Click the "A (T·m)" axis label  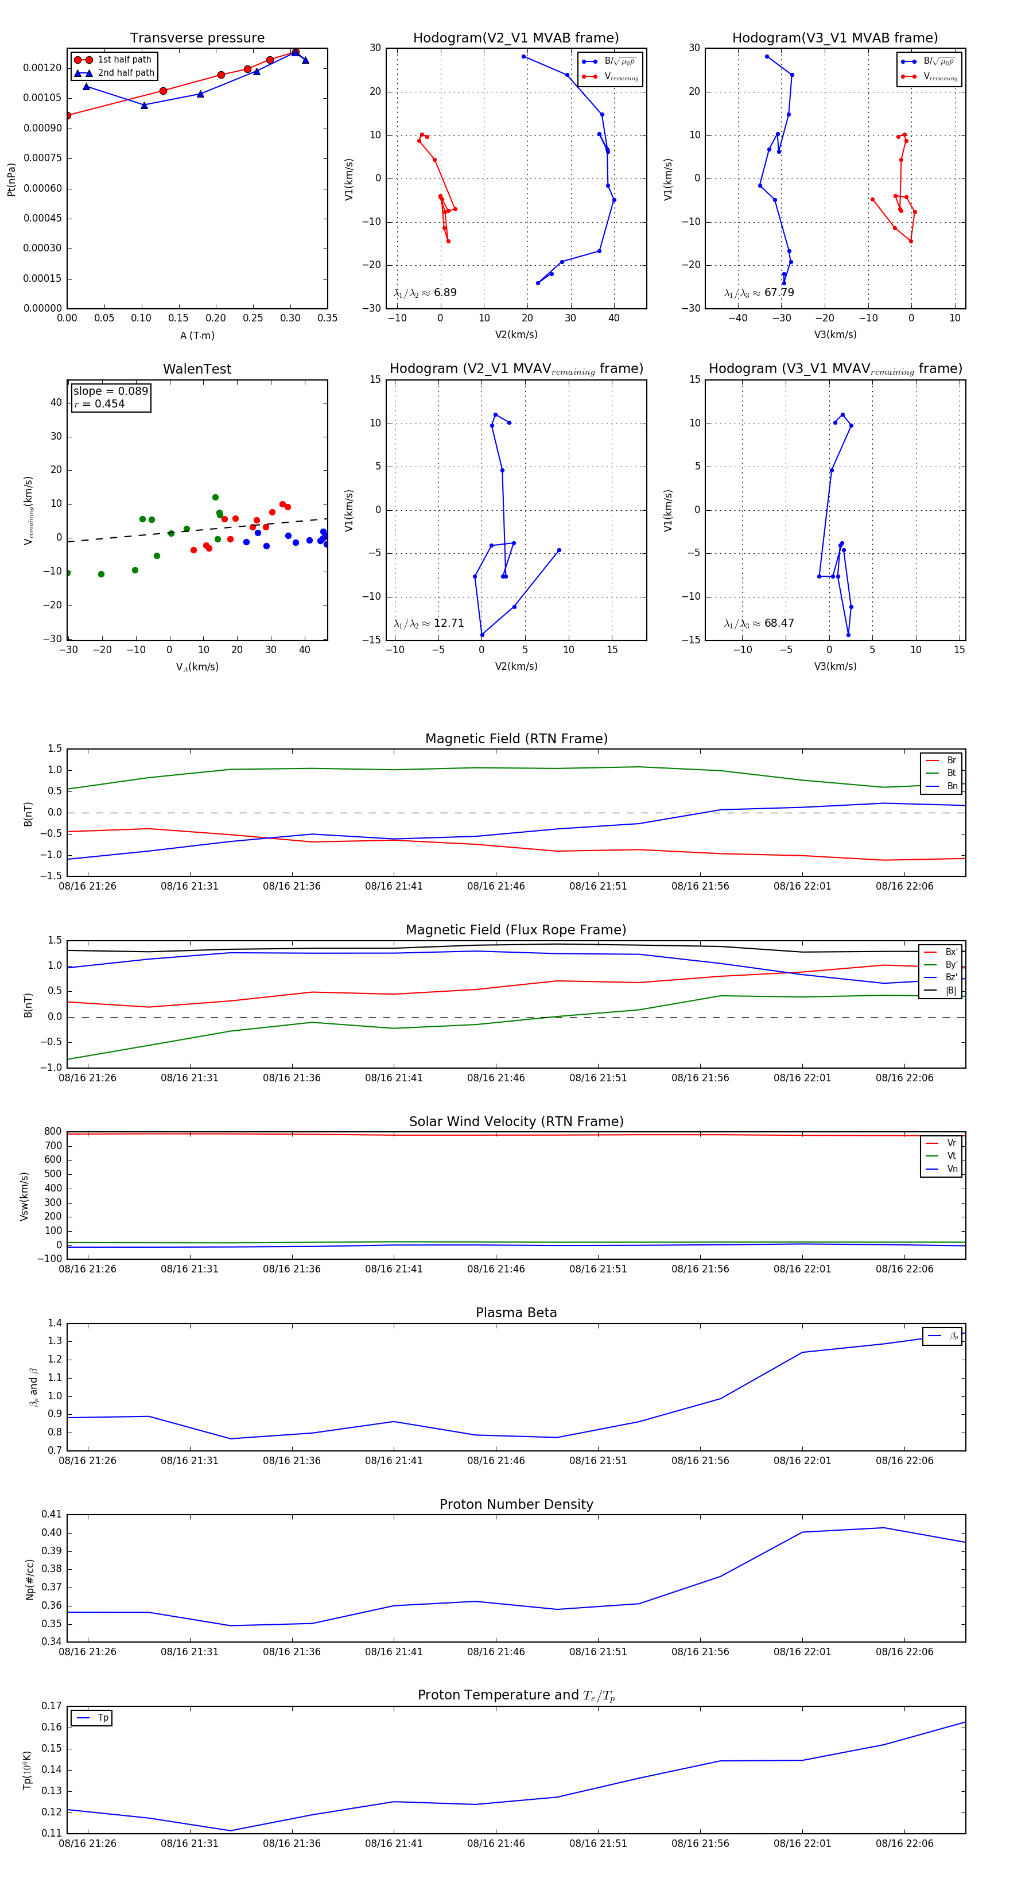197,335
